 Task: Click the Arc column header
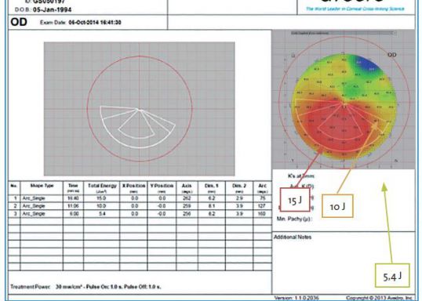pos(262,188)
